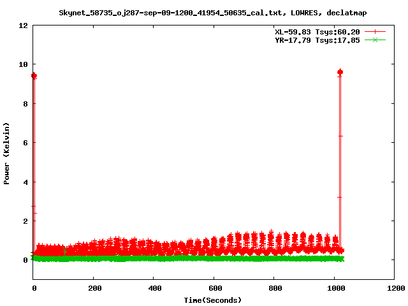Viewport: 408px width, 306px height.
Task: Click the y-axis tick label 10
Action: [x=23, y=64]
